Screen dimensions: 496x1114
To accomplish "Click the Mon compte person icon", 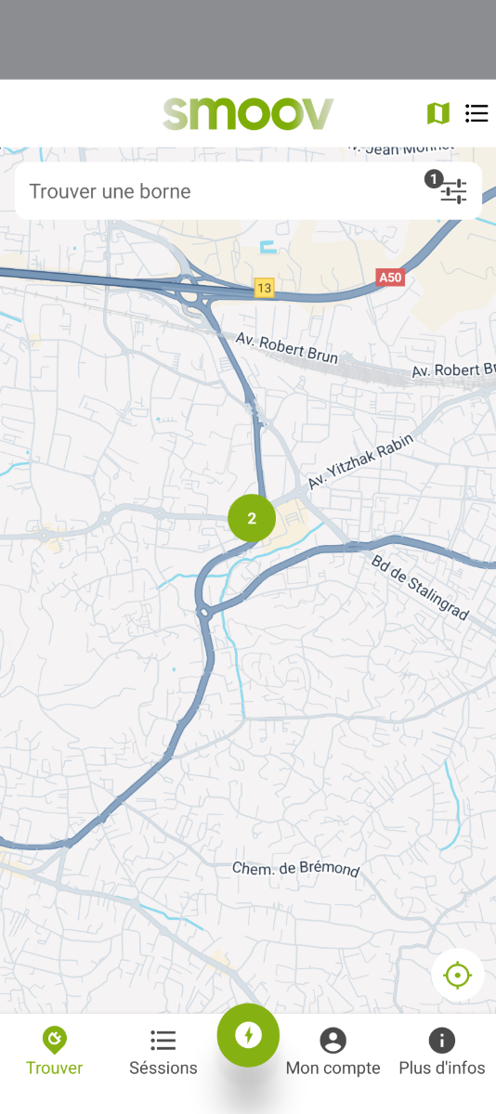I will click(333, 1040).
